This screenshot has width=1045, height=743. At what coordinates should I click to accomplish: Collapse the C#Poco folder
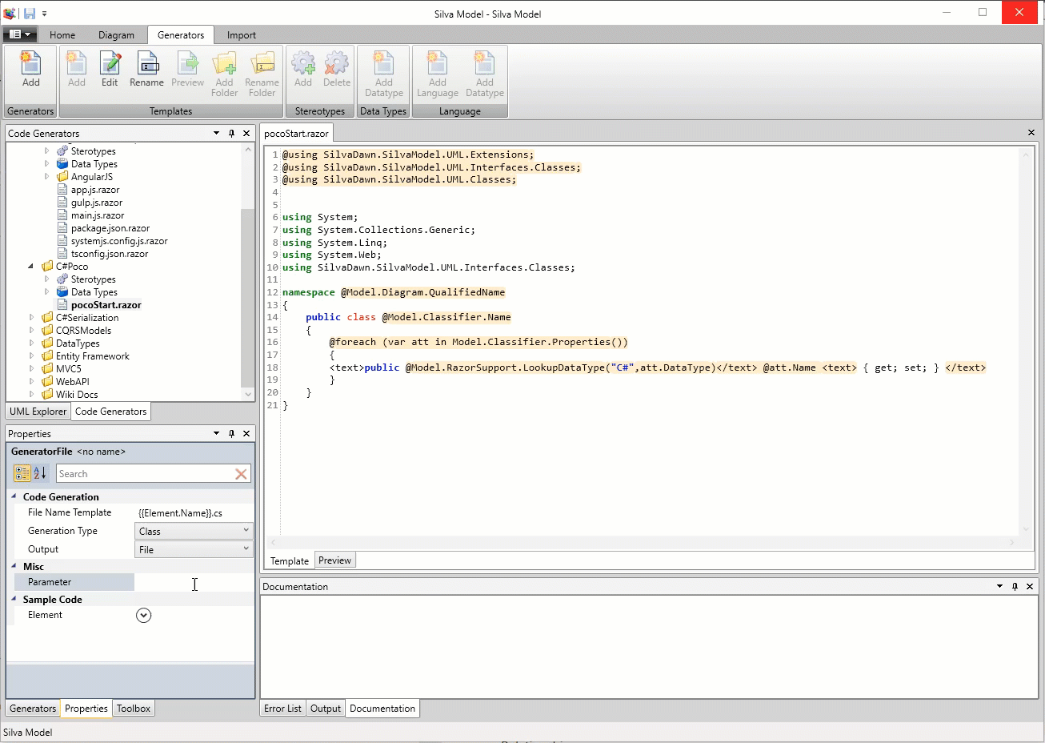tap(31, 267)
